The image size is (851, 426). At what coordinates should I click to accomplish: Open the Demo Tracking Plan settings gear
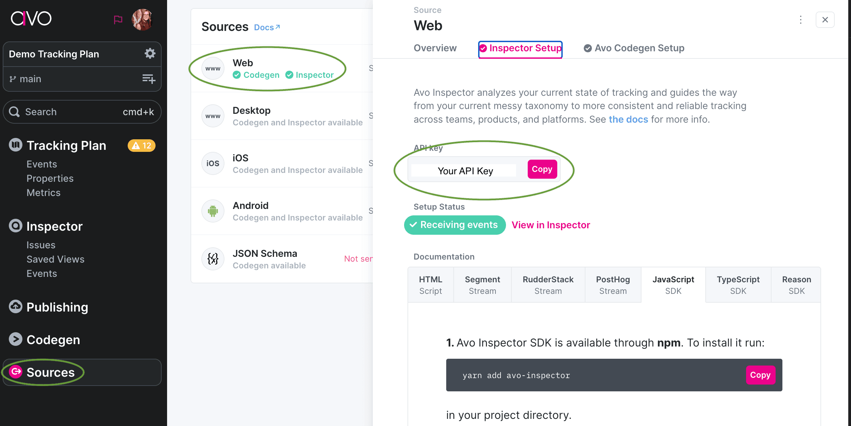click(150, 53)
